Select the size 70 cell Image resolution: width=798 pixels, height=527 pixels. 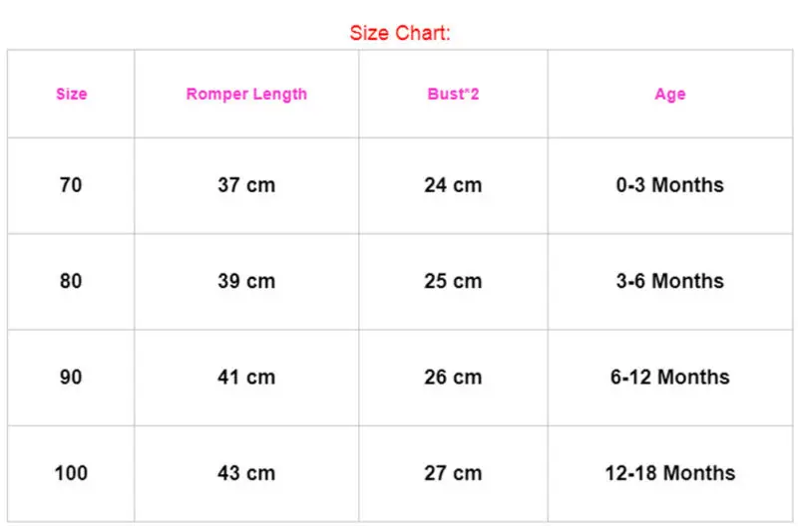[x=71, y=185]
